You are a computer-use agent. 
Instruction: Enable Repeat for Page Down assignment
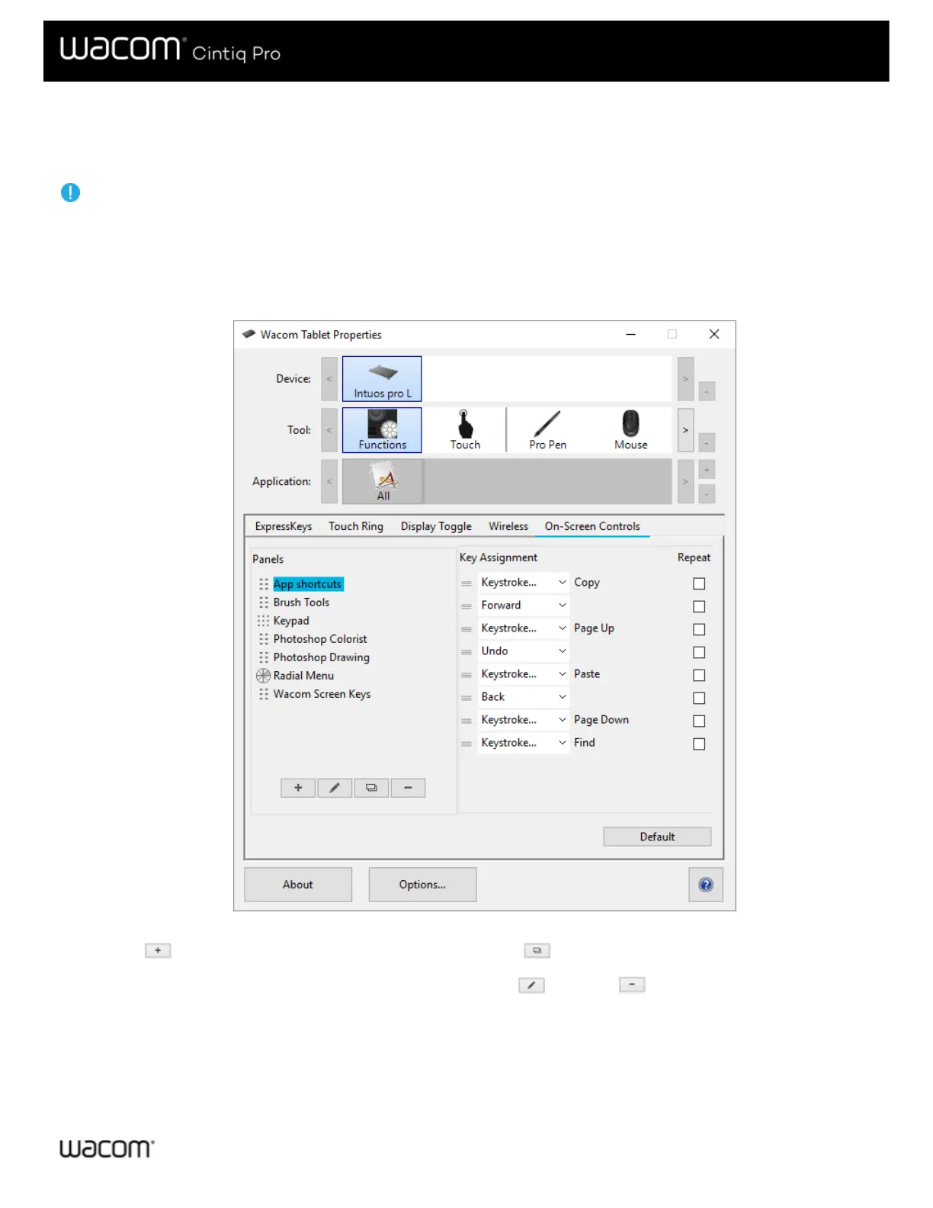[x=699, y=721]
